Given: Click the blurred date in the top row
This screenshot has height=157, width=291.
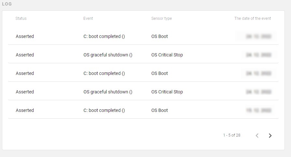Looking at the screenshot, I should 258,36.
